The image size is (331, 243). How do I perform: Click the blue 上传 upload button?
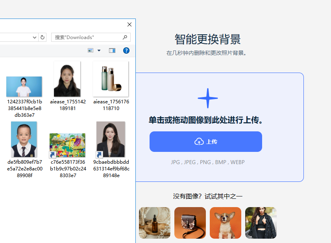tap(205, 142)
